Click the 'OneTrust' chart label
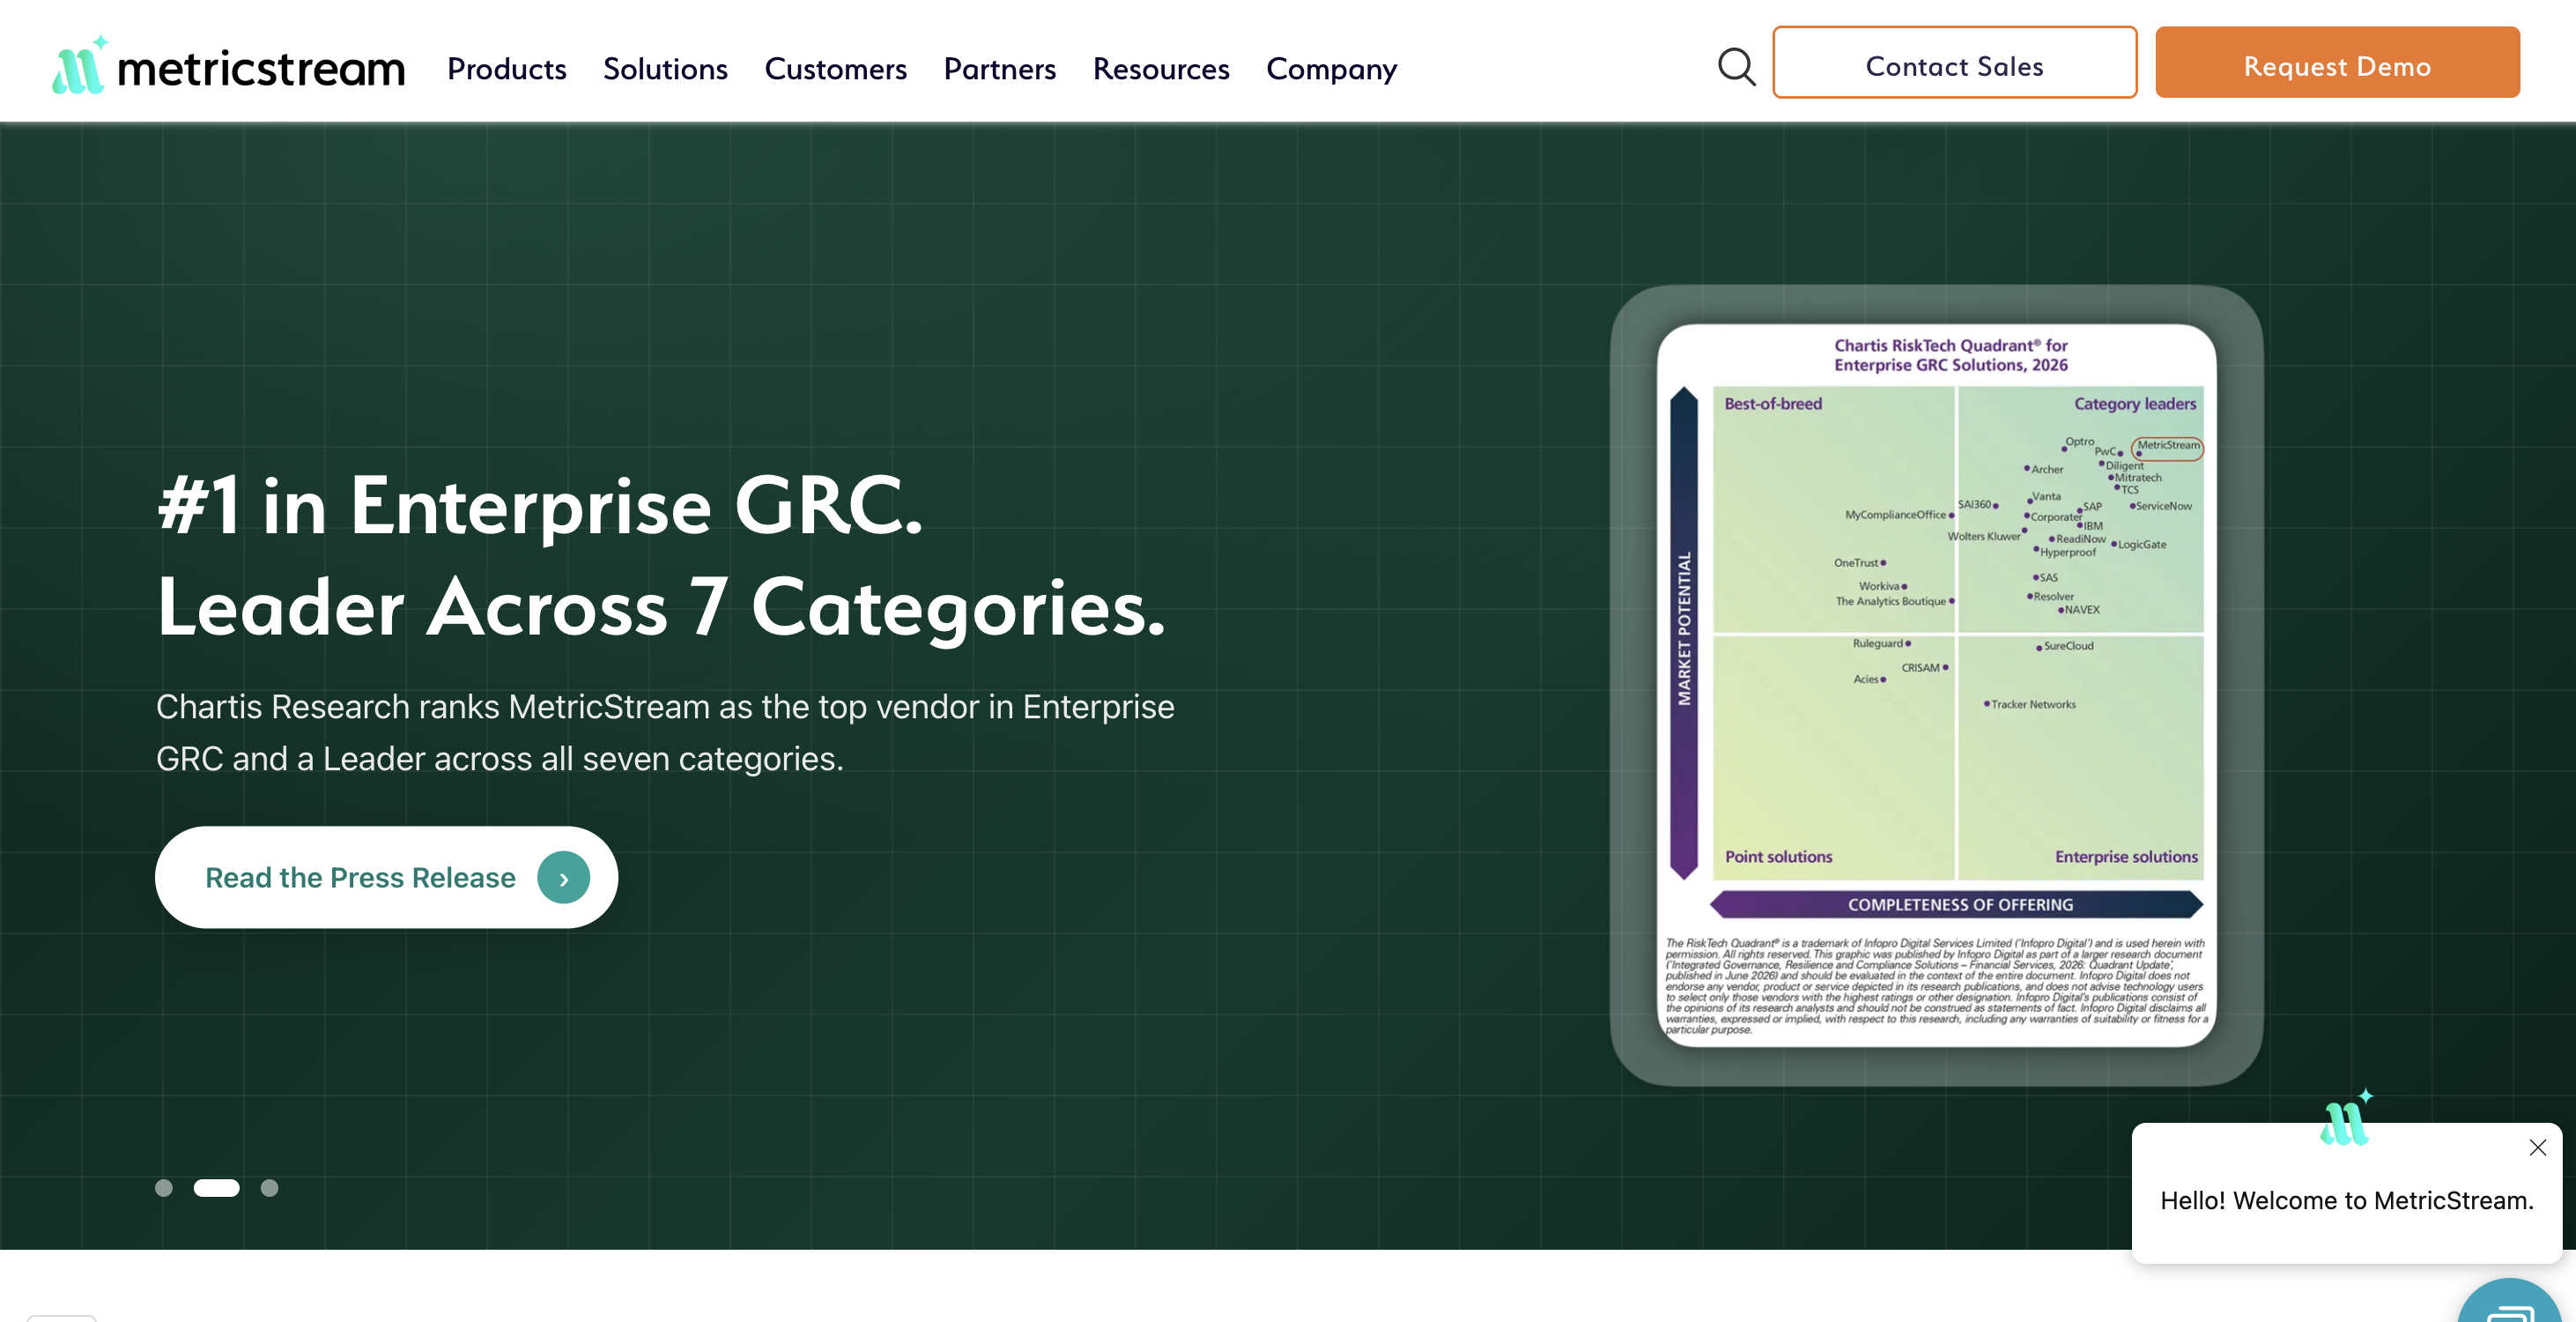Screen dimensions: 2576x1322 point(1856,562)
